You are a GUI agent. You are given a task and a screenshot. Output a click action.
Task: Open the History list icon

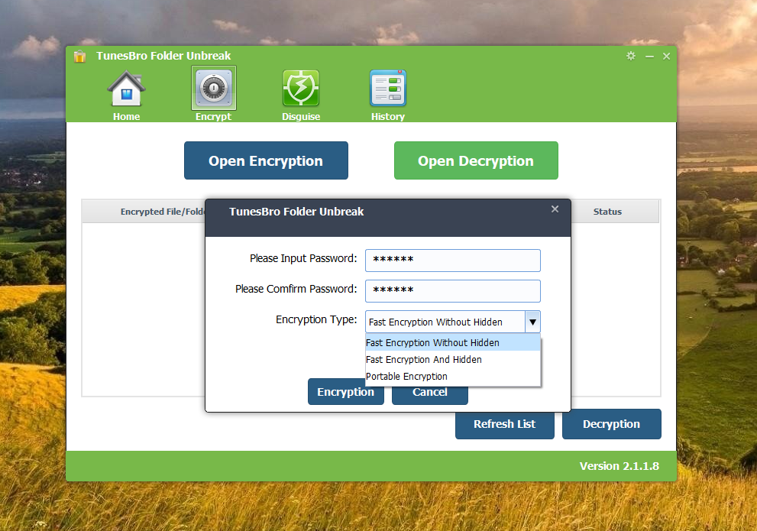click(387, 90)
